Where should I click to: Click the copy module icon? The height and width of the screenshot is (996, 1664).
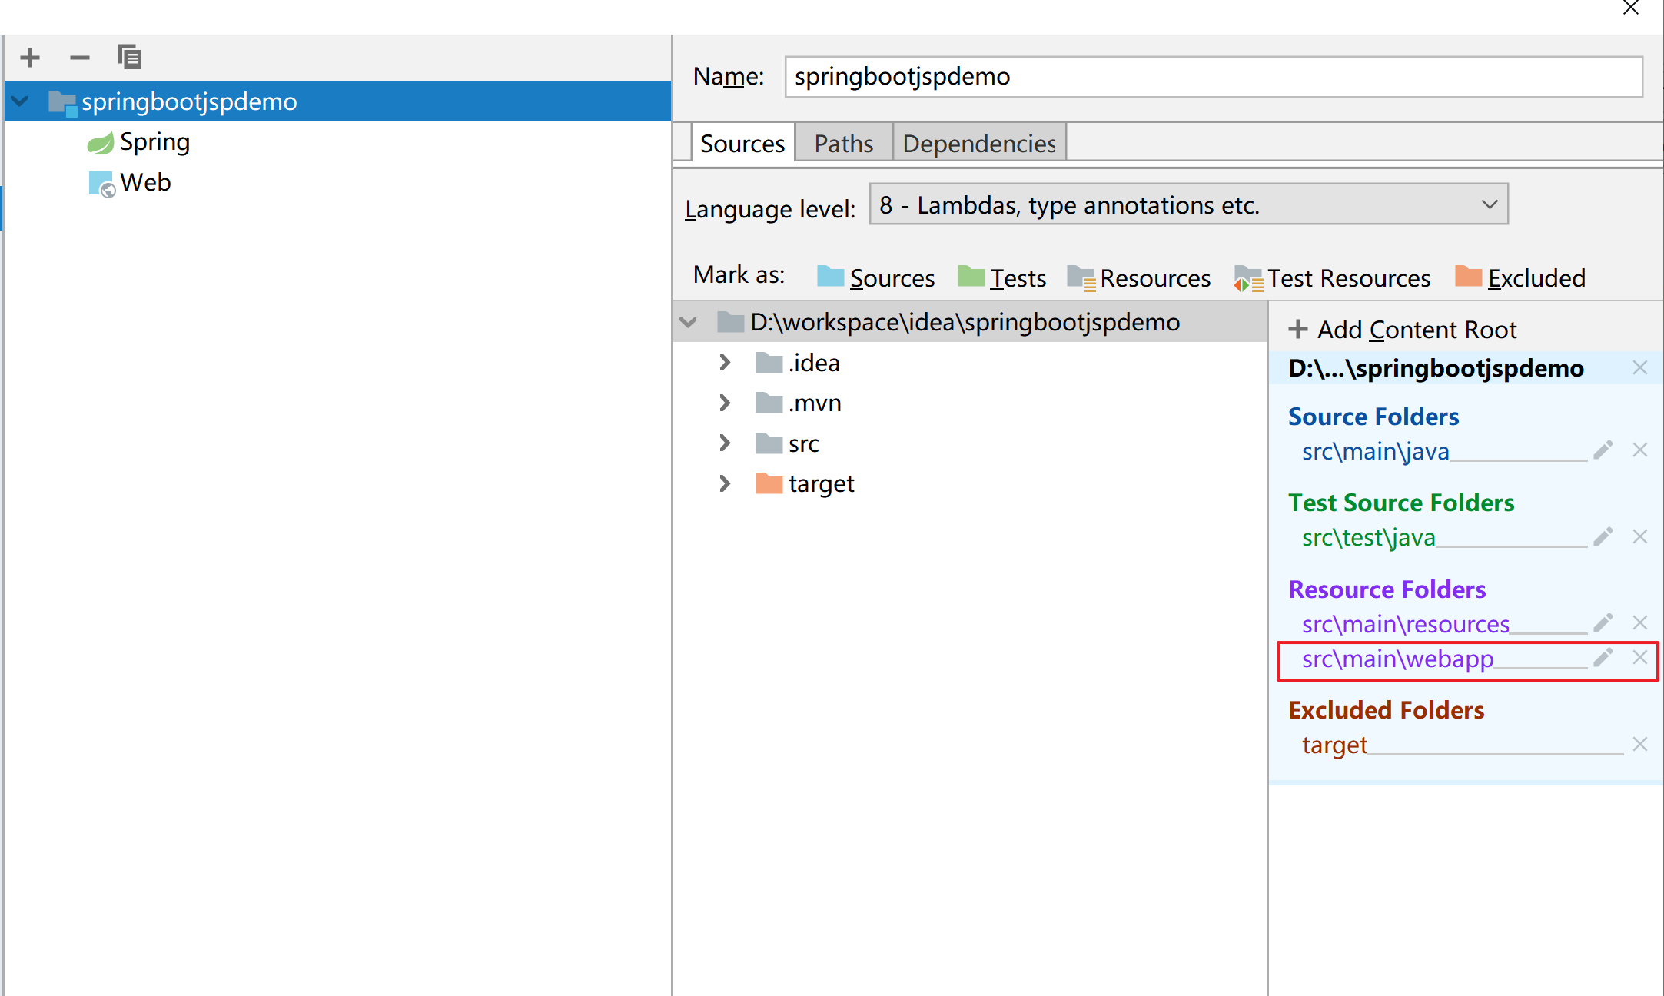click(x=129, y=58)
